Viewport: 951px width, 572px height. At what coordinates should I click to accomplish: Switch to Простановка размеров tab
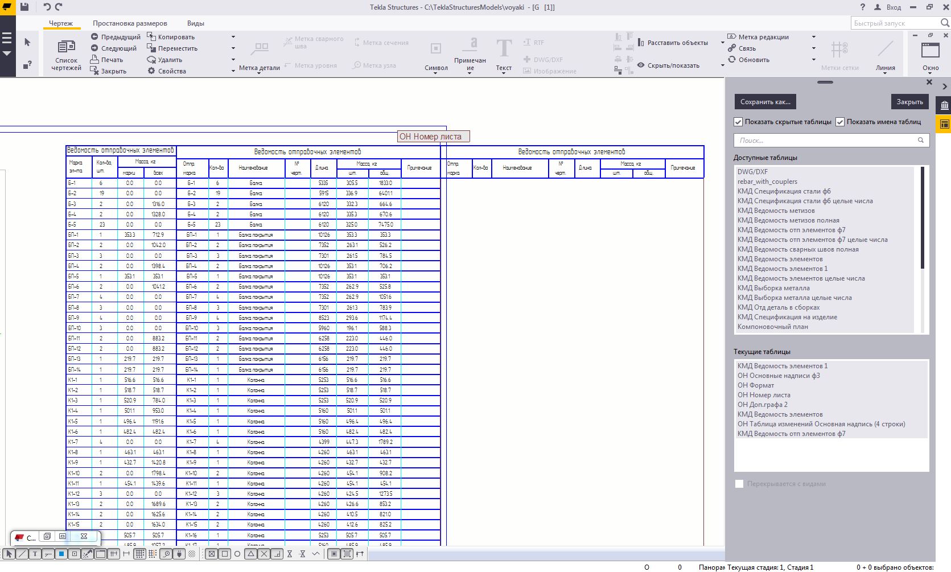[x=130, y=23]
